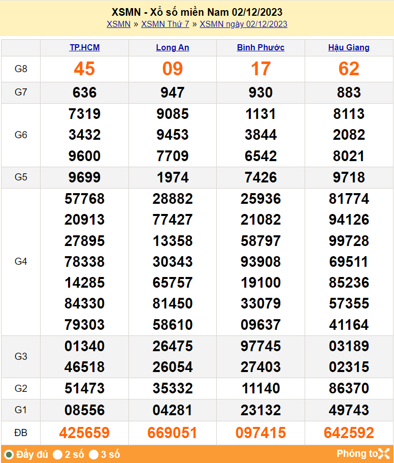Viewport: 394px width, 463px height.
Task: Click TP.HCM special prize number 425659
Action: tap(84, 433)
